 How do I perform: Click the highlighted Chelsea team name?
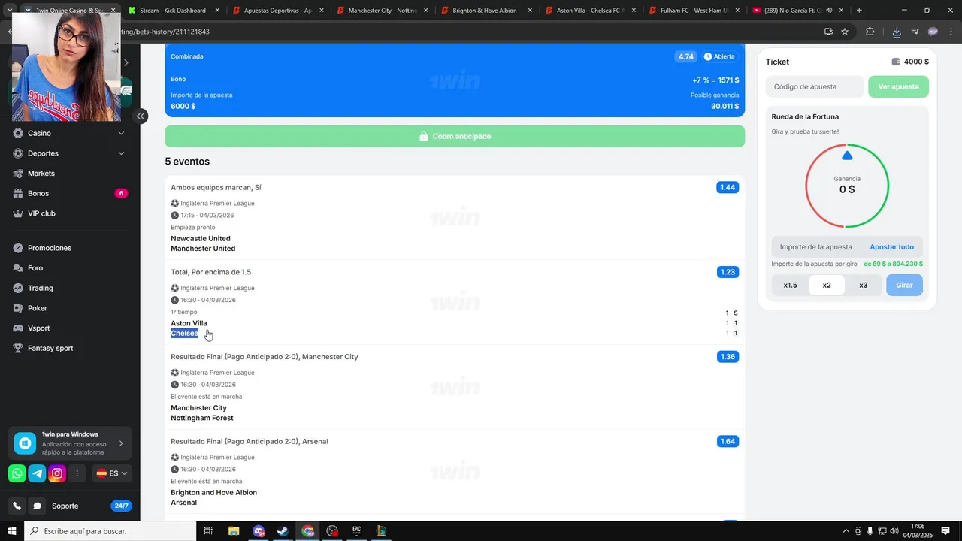(185, 333)
